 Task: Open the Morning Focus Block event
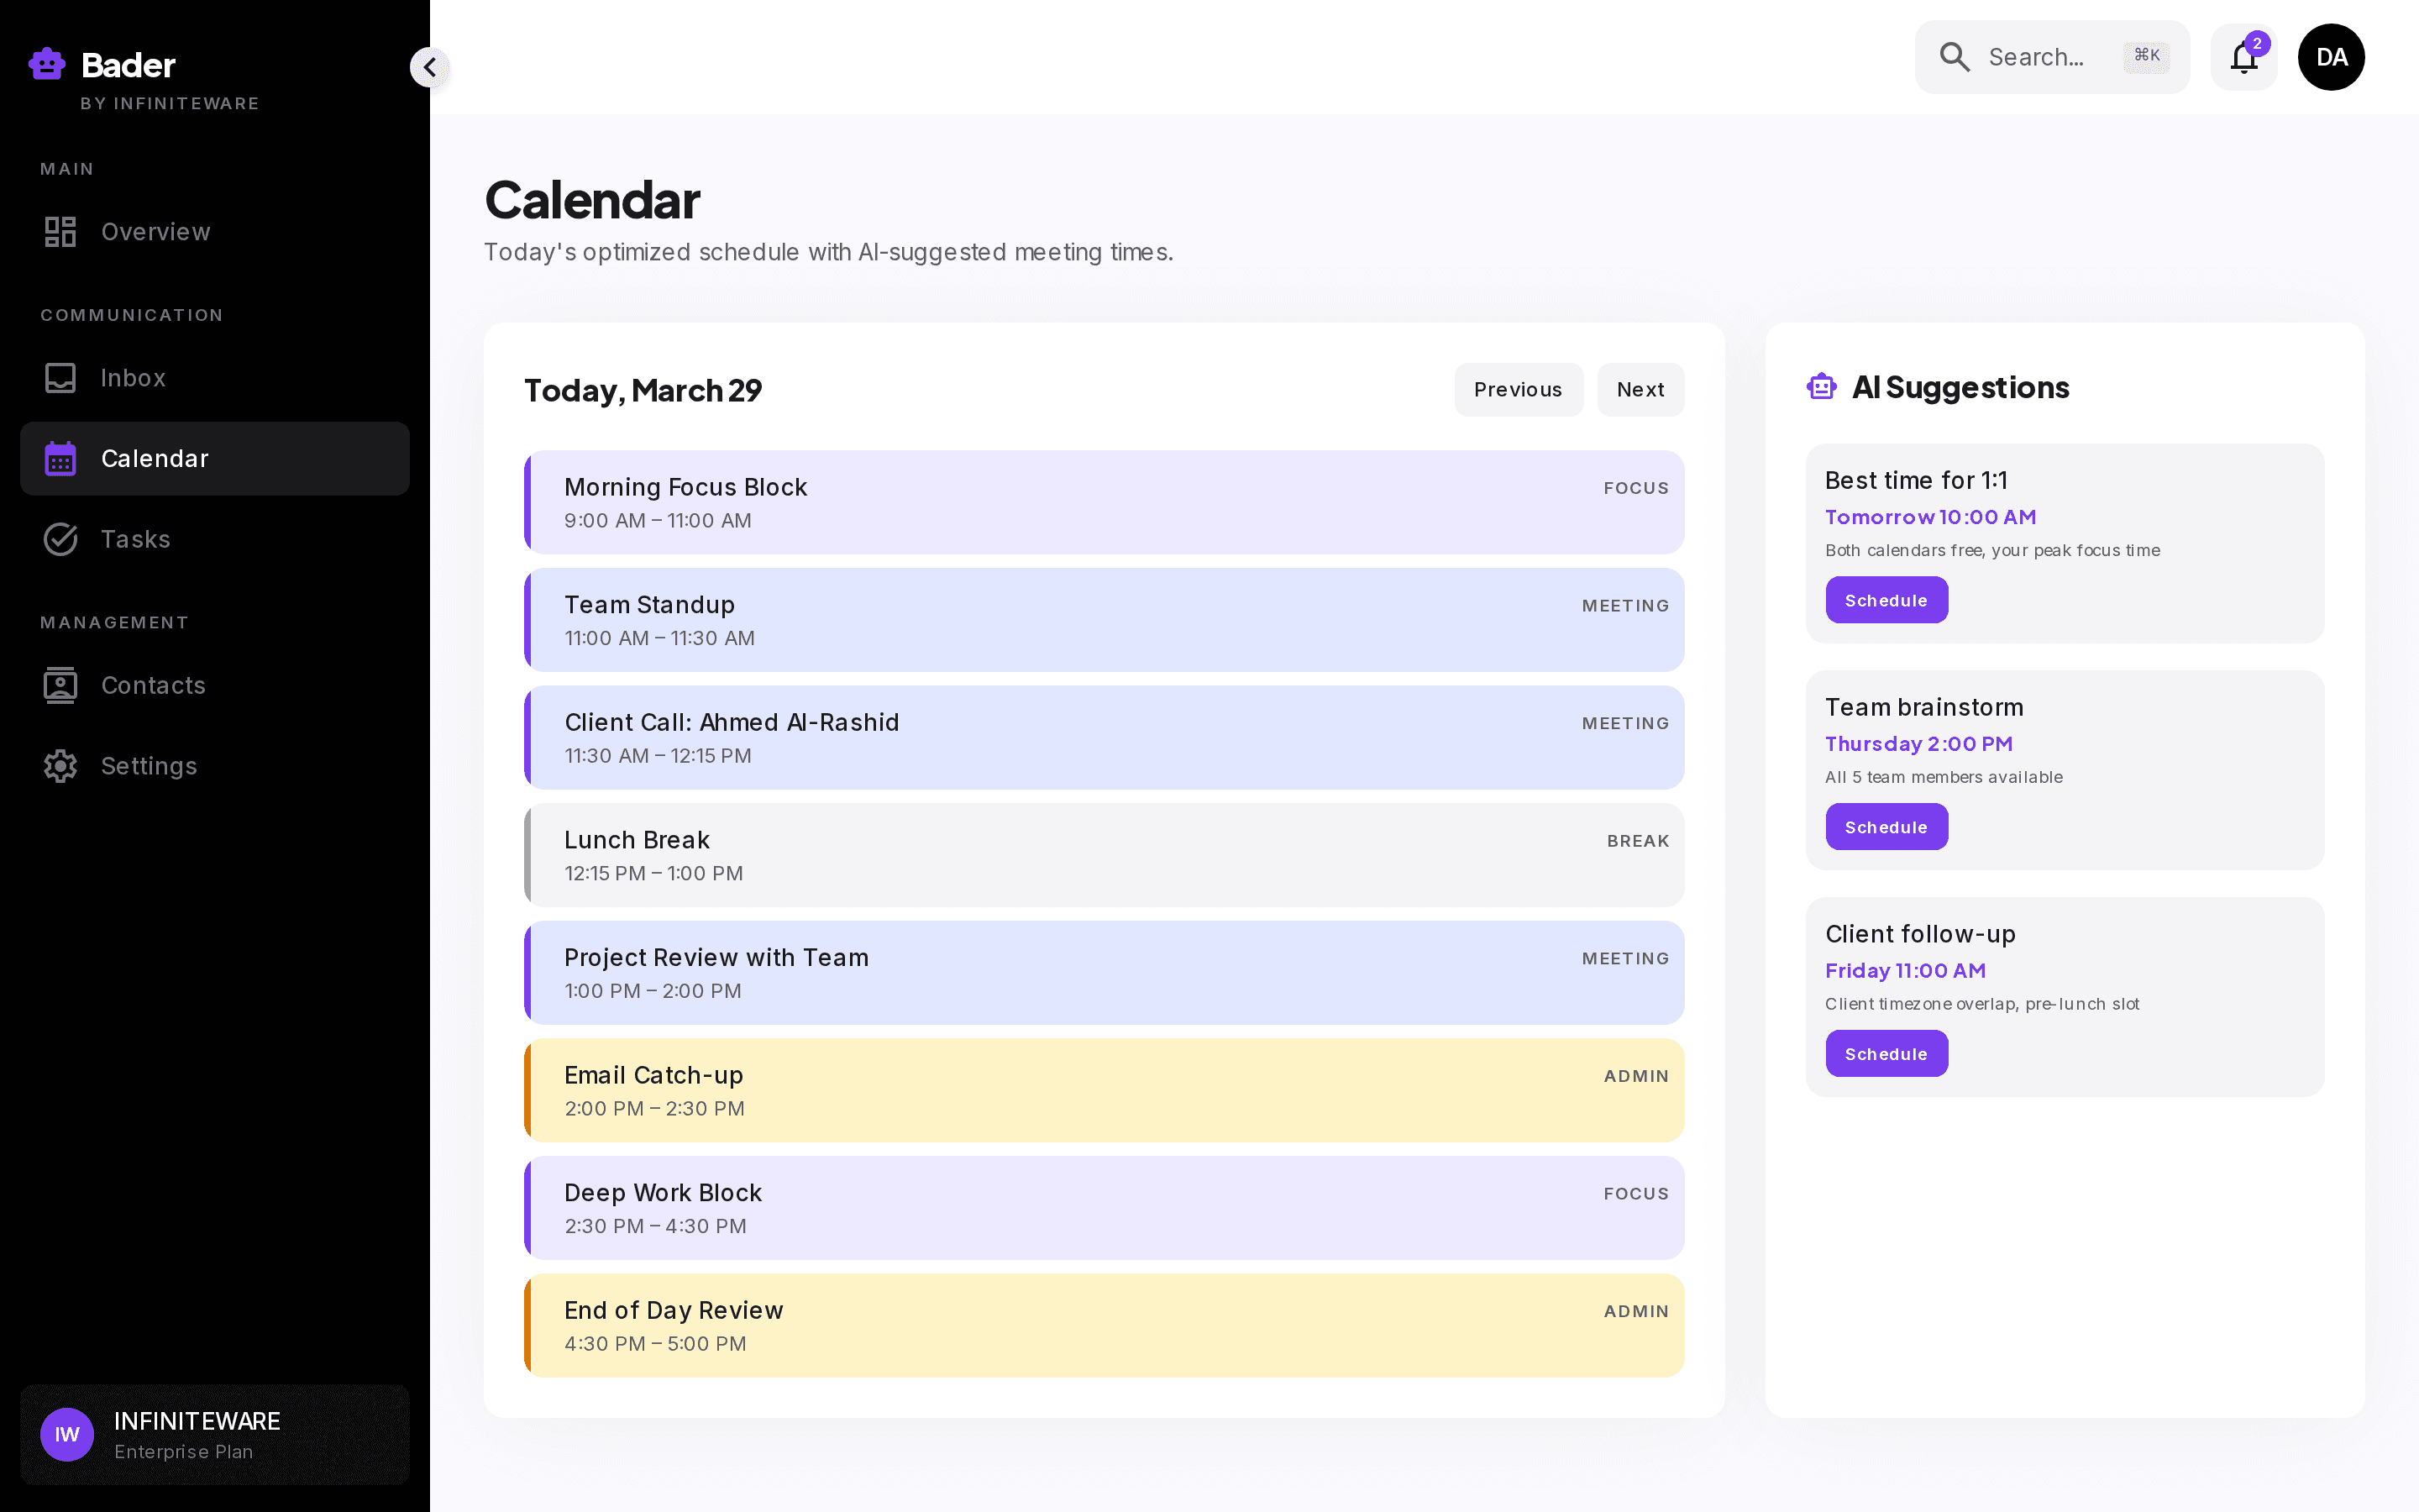click(1104, 502)
